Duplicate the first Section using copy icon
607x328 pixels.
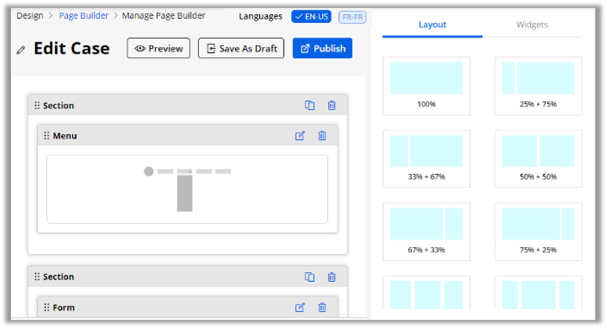(310, 105)
